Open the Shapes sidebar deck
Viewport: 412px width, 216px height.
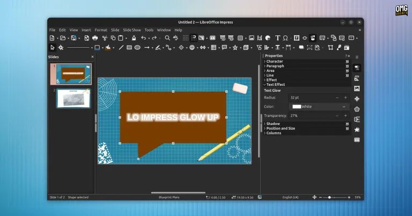(x=357, y=109)
